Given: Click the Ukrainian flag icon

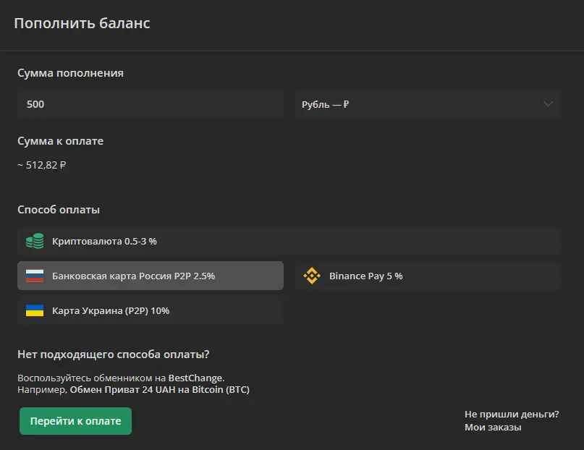Looking at the screenshot, I should click(35, 310).
